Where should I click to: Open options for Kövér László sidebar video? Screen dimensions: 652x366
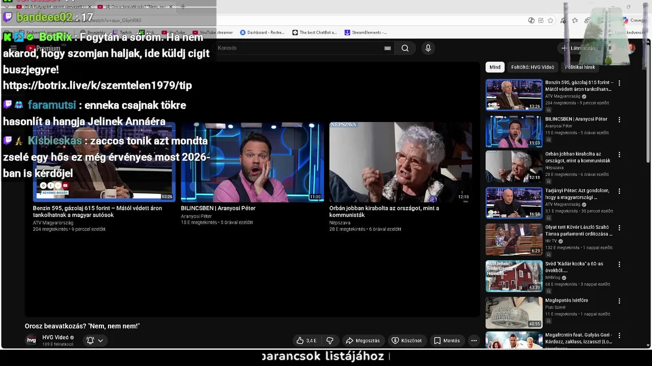tap(619, 228)
